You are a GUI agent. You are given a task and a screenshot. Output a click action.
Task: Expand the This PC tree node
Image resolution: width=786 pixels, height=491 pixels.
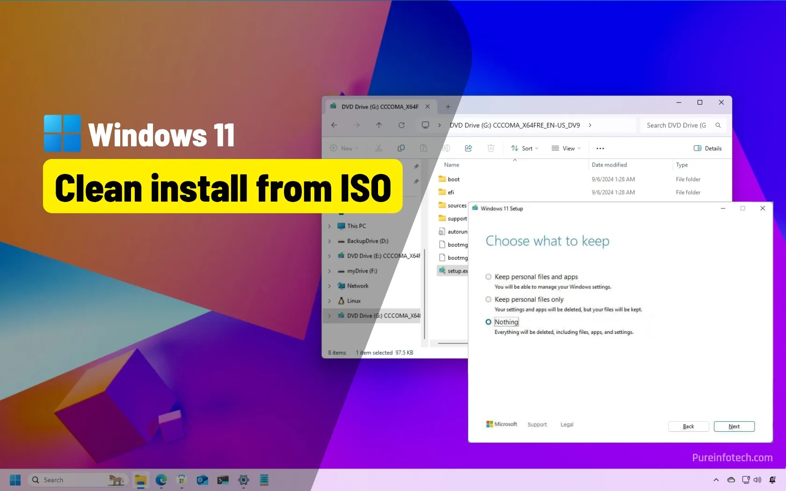click(x=329, y=226)
